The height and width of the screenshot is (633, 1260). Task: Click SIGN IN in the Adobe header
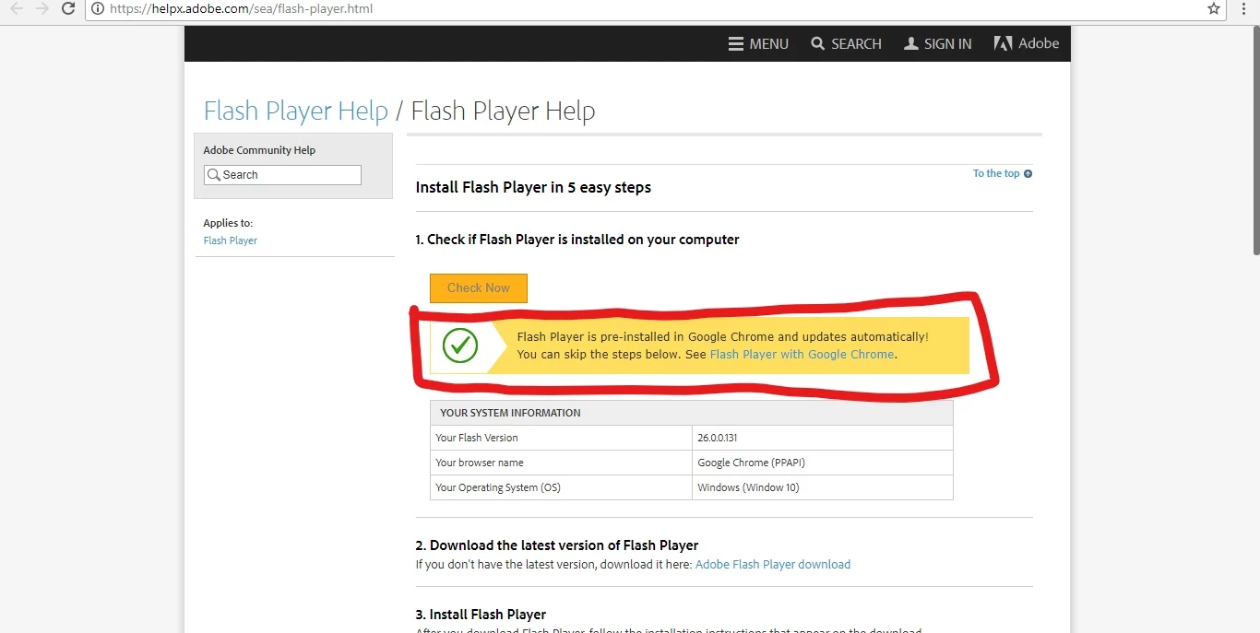[937, 43]
